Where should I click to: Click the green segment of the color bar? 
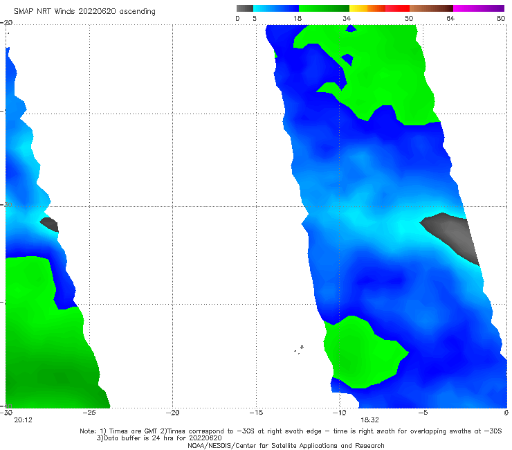tap(324, 8)
